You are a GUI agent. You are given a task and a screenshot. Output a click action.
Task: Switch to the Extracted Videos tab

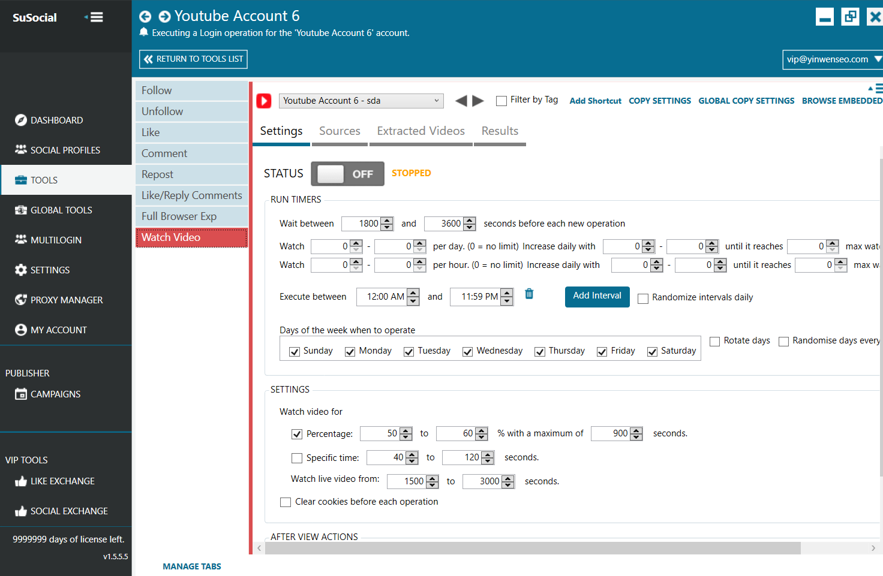[421, 131]
